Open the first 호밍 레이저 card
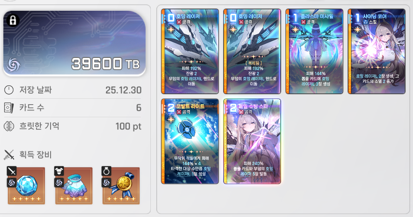Image resolution: width=413 pixels, height=217 pixels. [x=190, y=51]
